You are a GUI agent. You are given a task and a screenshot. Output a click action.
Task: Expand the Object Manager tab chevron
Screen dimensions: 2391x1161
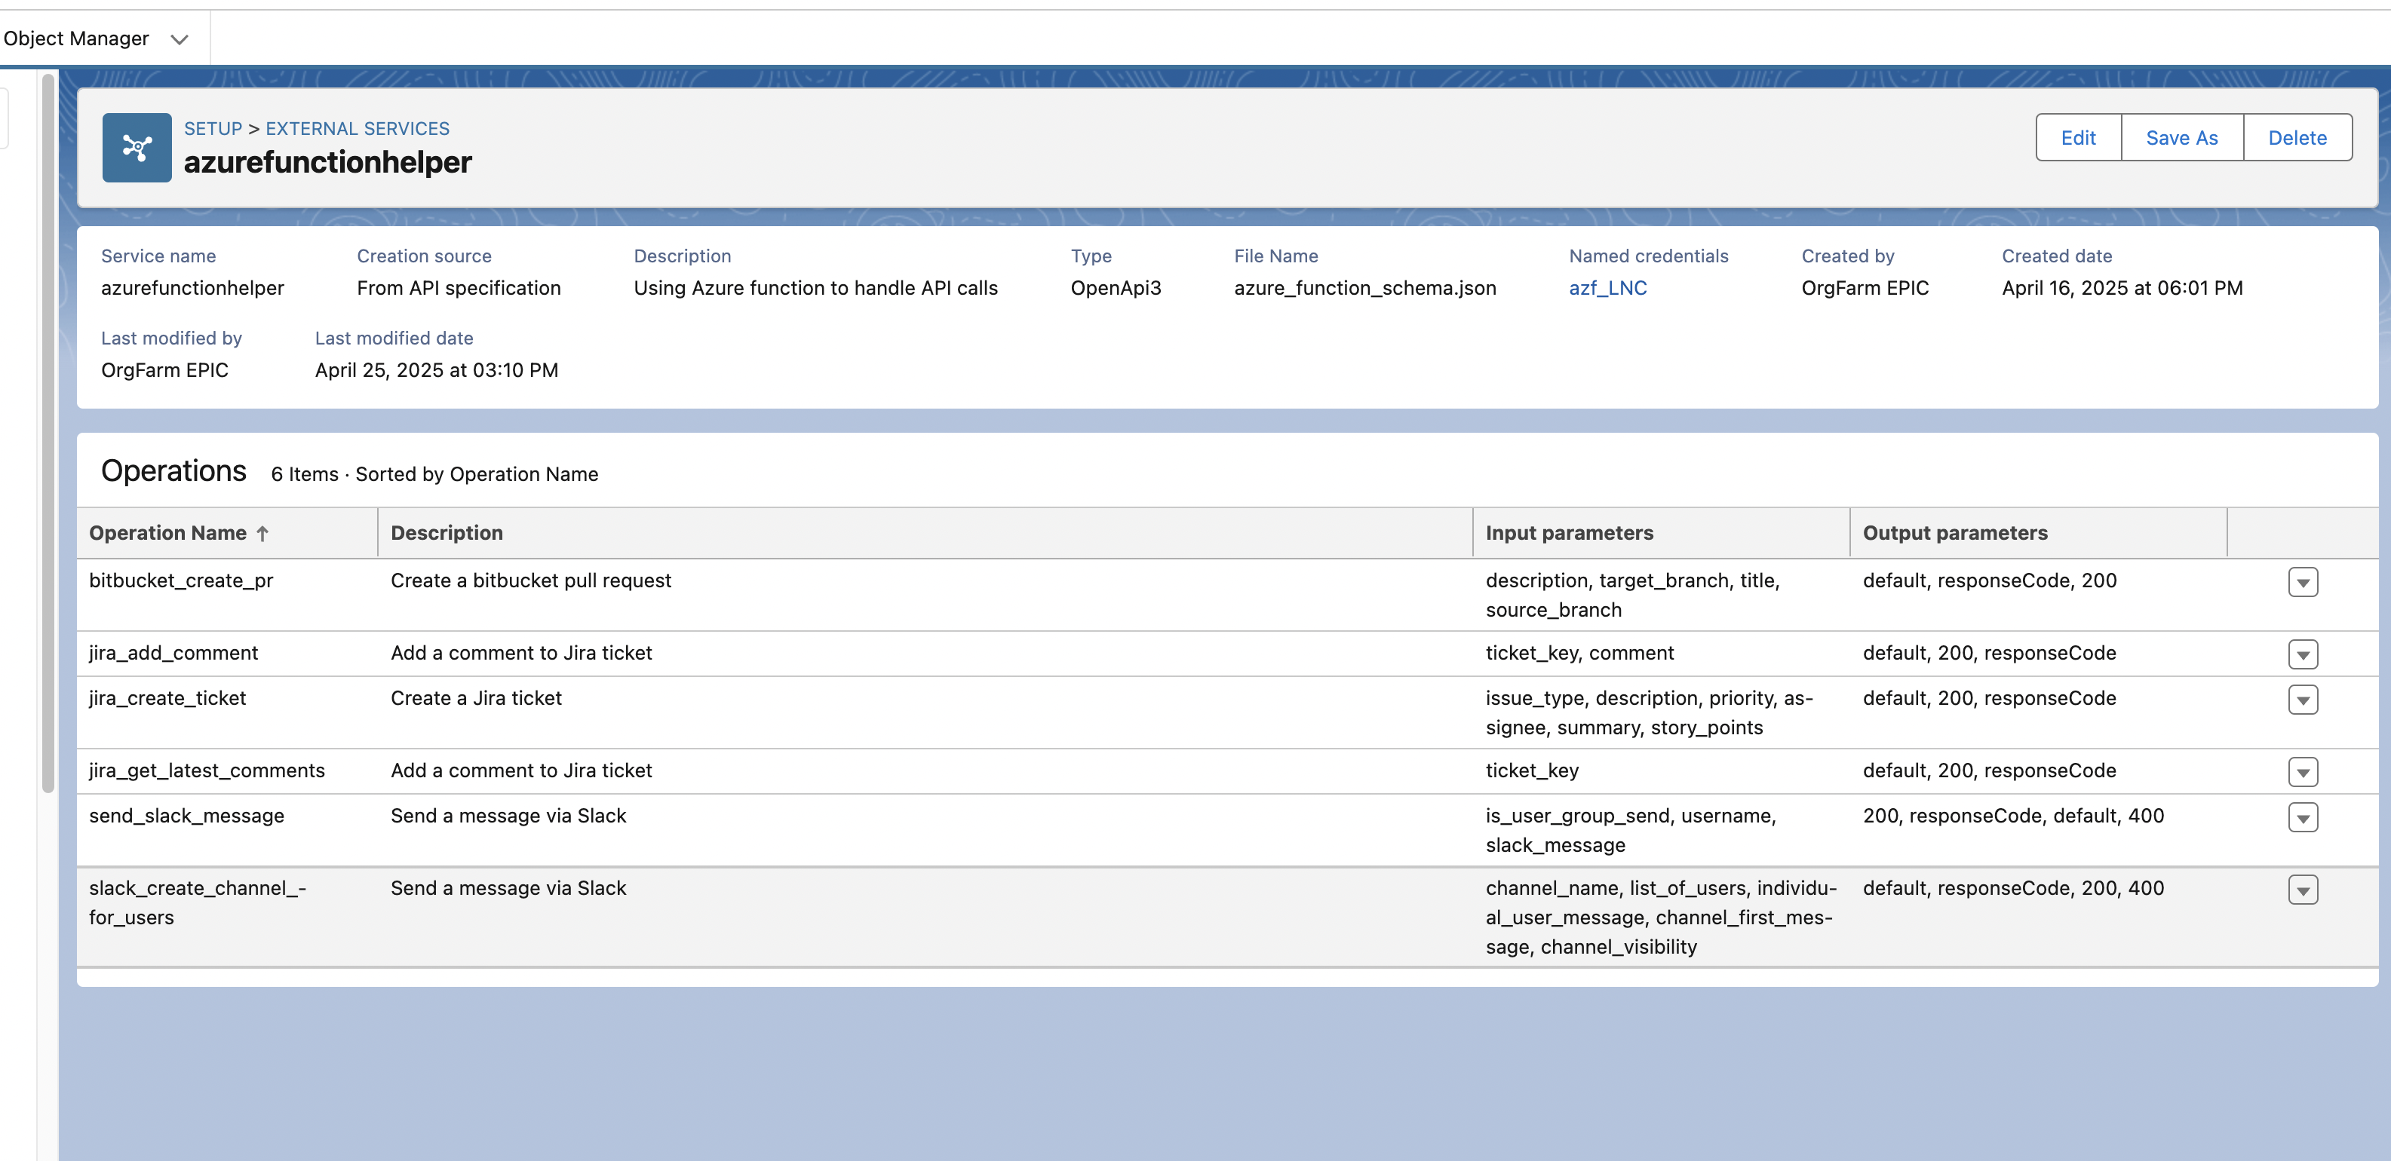point(180,39)
